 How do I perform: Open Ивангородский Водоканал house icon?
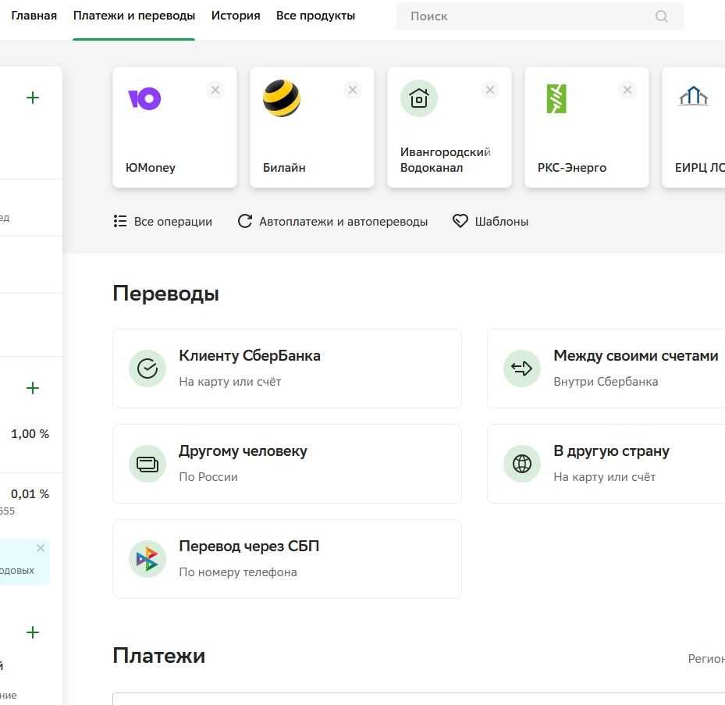(x=419, y=98)
